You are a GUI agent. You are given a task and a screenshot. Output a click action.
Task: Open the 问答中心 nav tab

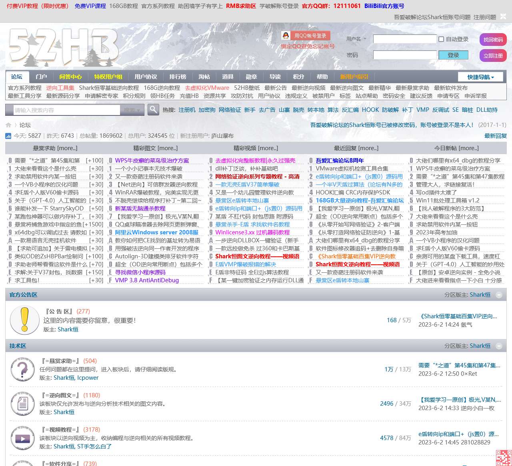(x=70, y=77)
